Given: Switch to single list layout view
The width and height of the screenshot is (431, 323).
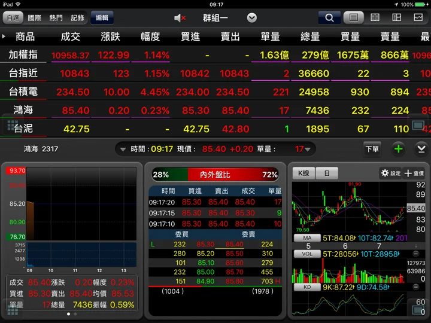Looking at the screenshot, I should (x=354, y=18).
